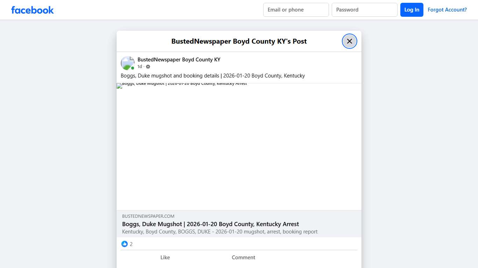Open the Boggs, Duke Mugshot article headline
Viewport: 478px width, 268px height.
[210, 224]
